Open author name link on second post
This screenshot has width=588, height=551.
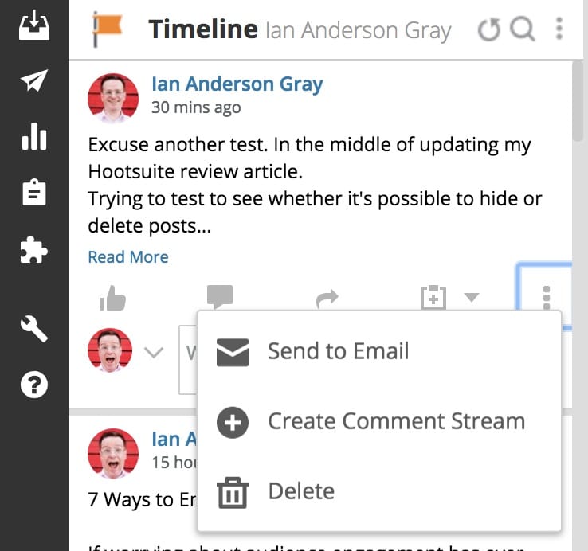174,439
